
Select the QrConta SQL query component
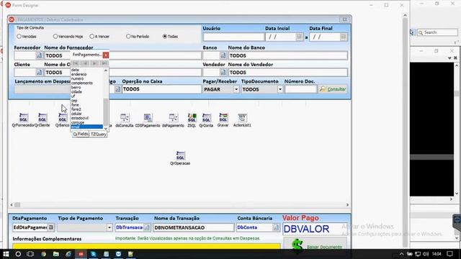click(207, 117)
